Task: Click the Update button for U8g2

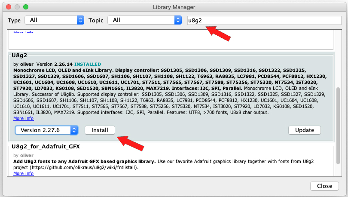Action: tap(305, 130)
